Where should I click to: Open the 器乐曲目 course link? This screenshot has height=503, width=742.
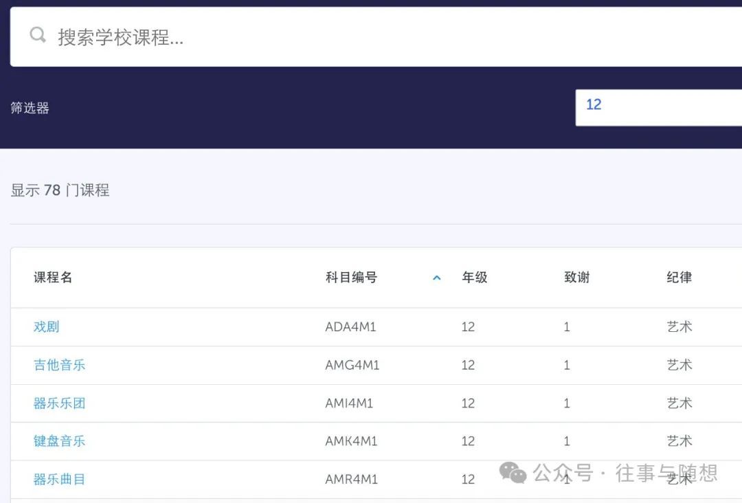click(60, 479)
